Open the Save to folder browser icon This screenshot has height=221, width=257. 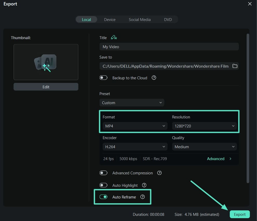pos(235,66)
